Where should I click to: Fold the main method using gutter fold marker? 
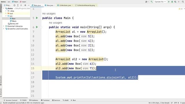point(41,27)
